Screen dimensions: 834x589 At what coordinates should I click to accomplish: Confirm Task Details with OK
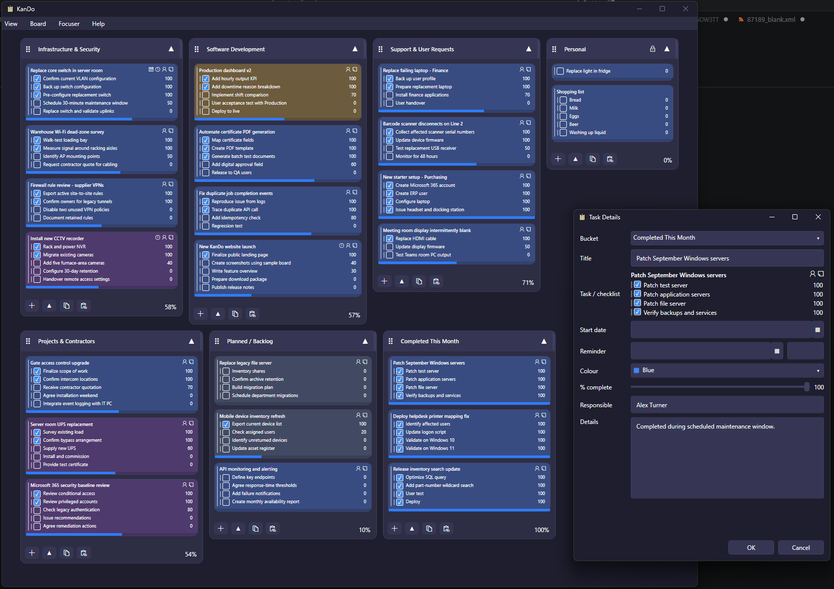point(751,548)
